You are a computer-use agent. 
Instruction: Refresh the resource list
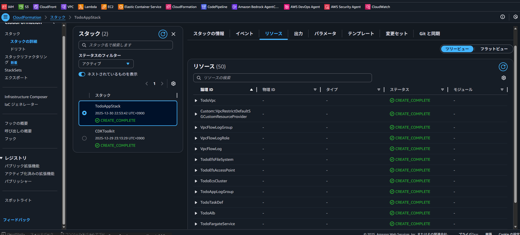click(503, 67)
